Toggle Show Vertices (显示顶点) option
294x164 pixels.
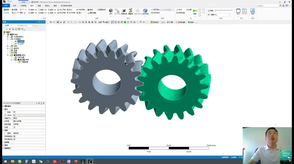tap(155, 9)
